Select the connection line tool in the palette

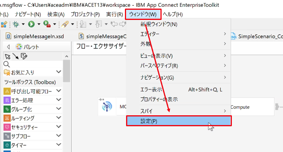click(16, 56)
